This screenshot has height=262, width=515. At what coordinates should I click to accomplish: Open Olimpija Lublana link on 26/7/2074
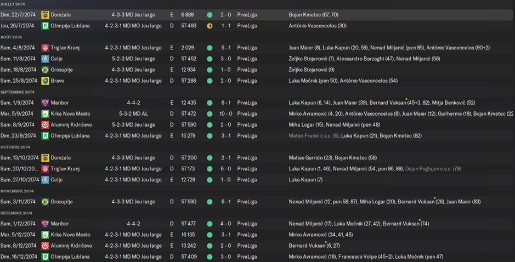tap(70, 26)
